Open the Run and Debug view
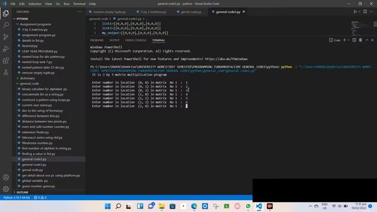Screen dimensions: 377x212 tap(6, 48)
